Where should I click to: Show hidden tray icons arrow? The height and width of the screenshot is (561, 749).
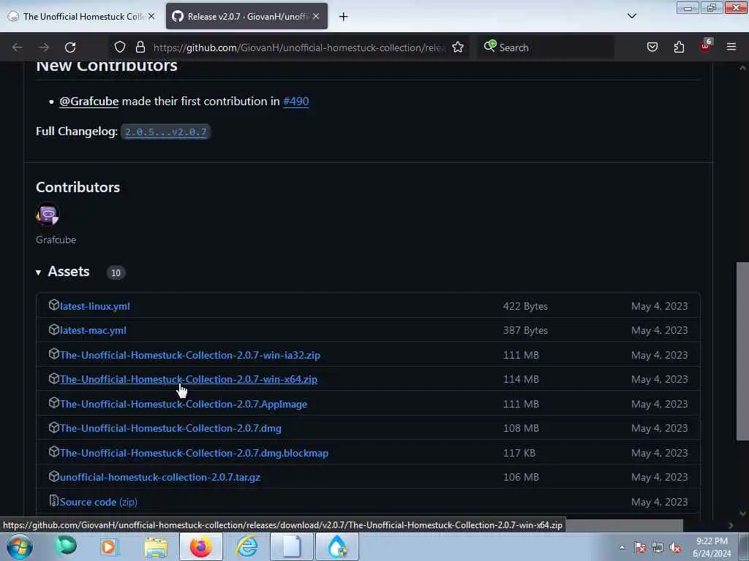622,548
